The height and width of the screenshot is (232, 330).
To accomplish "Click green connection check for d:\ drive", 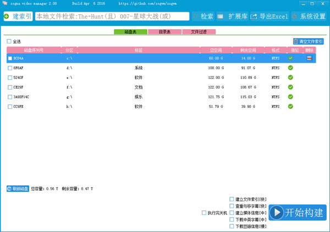I will pyautogui.click(x=290, y=68).
